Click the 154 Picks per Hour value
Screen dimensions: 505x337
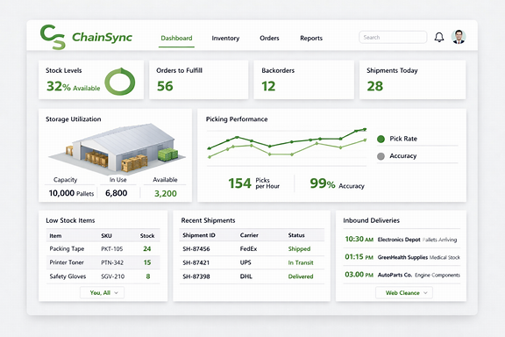[x=253, y=183]
